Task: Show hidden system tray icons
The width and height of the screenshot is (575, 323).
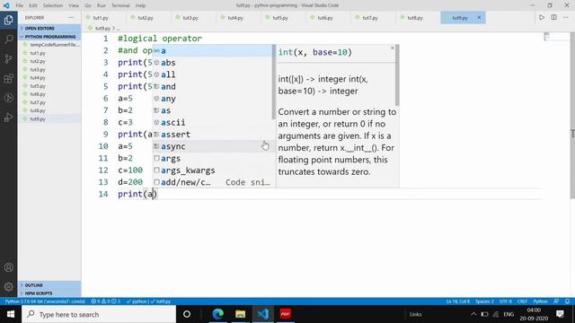Action: [x=473, y=314]
